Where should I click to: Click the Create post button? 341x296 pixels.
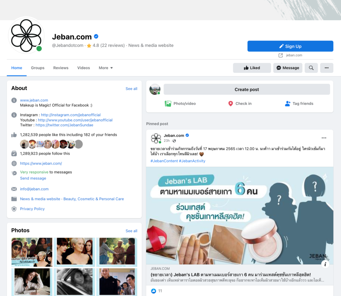coord(247,89)
